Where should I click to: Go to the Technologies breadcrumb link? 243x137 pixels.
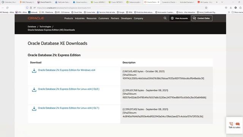(x=45, y=27)
